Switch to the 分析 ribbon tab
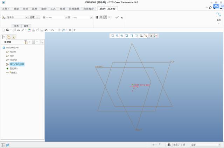Image resolution: width=224 pixels, height=148 pixels. click(25, 9)
